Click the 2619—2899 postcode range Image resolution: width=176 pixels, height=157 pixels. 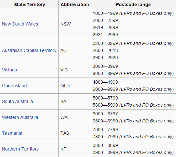pyautogui.click(x=105, y=27)
